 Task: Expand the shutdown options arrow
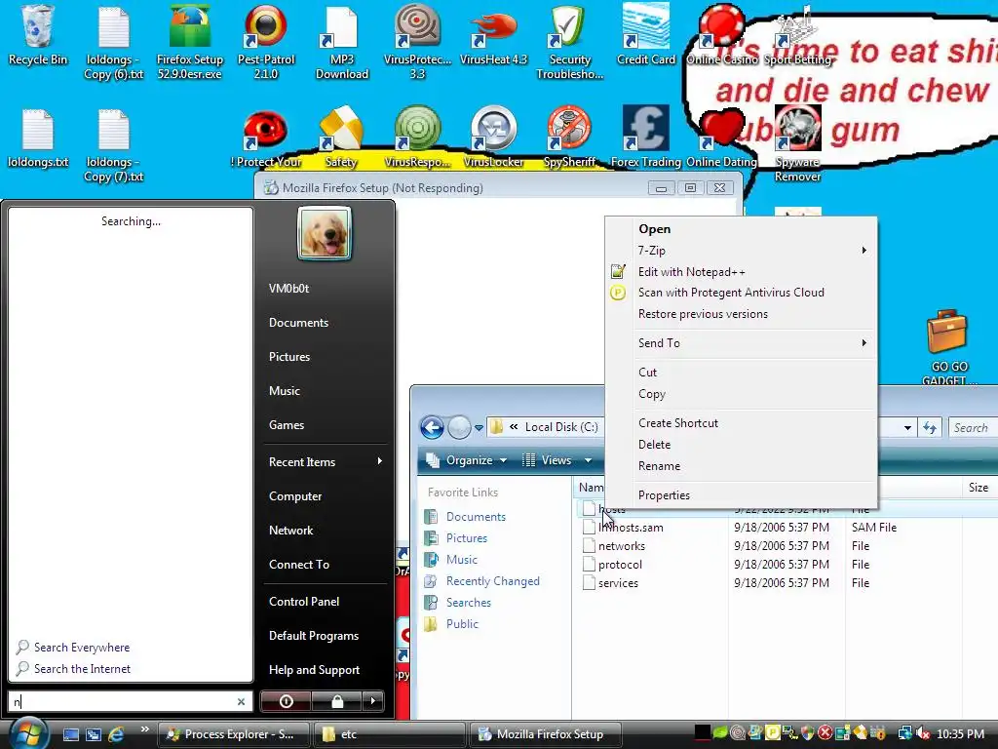373,701
